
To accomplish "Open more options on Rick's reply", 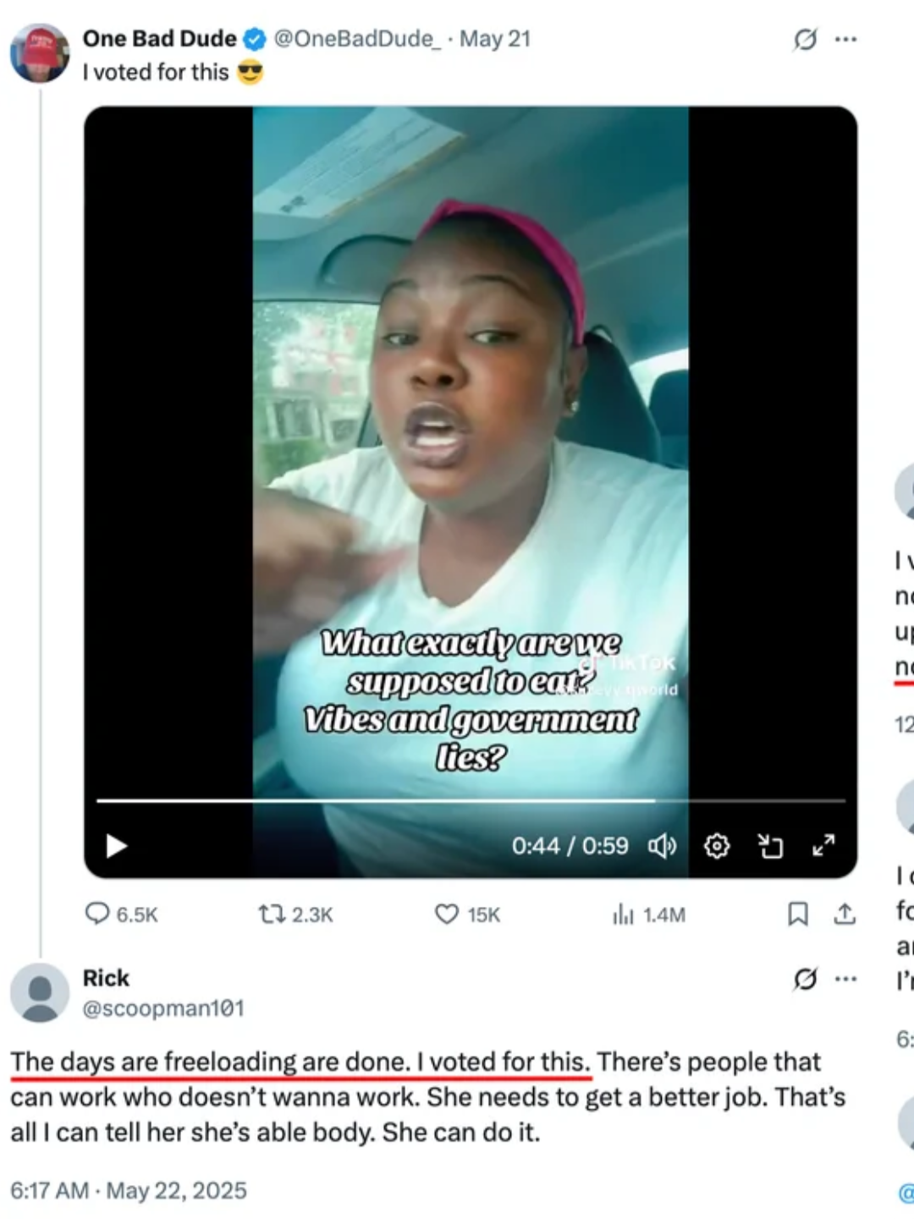I will [x=845, y=979].
